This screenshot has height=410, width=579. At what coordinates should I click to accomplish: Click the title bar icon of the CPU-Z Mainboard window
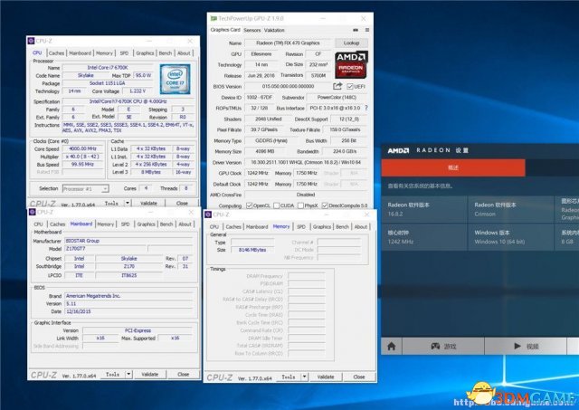tap(33, 212)
